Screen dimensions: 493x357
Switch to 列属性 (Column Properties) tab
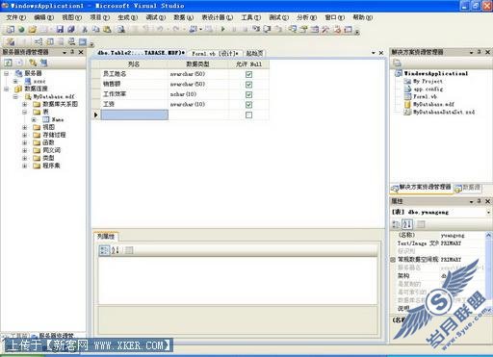(x=106, y=237)
